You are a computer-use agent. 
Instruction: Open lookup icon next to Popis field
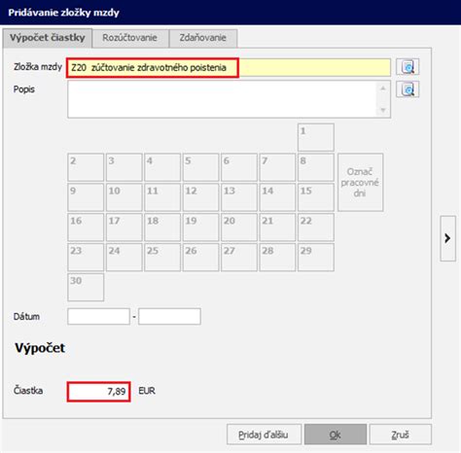(x=408, y=89)
